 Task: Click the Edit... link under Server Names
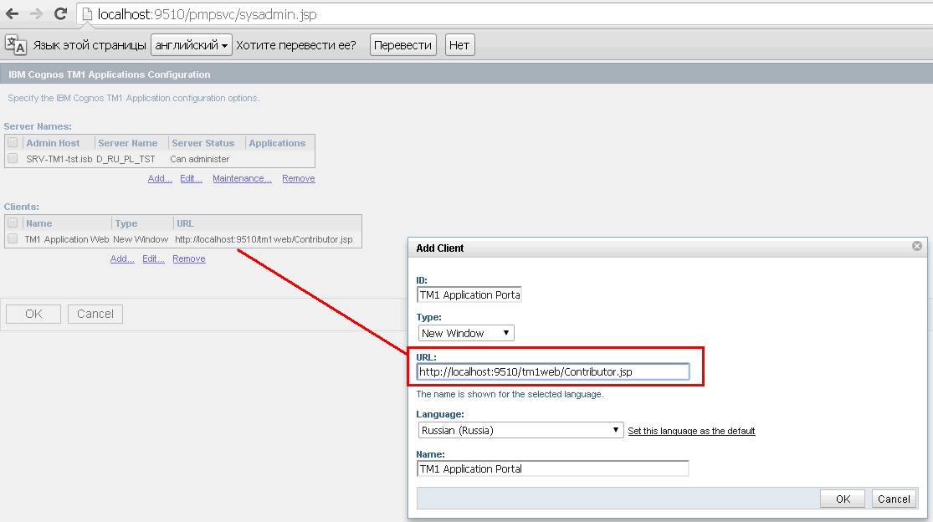click(191, 178)
